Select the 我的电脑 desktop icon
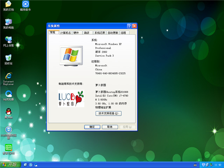This screenshot has width=224, height=168. 8,24
